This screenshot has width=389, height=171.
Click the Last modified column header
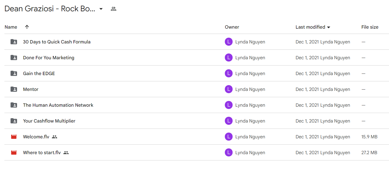point(310,27)
